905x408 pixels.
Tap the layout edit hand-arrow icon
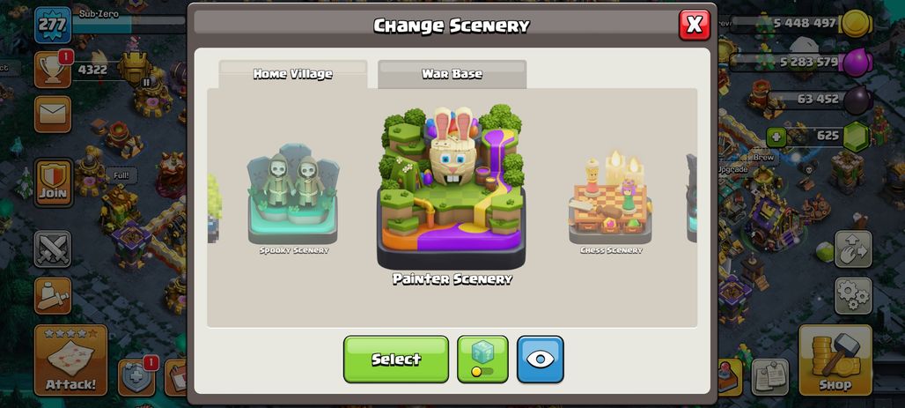coord(852,249)
